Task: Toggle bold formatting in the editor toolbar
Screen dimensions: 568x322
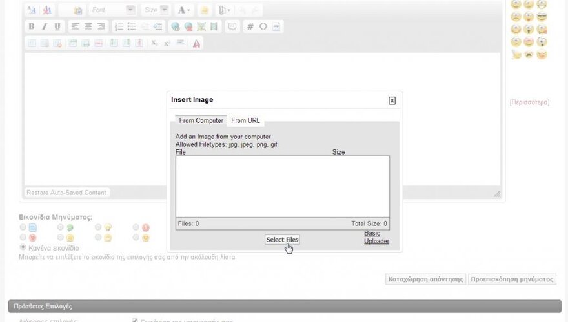Action: coord(32,27)
